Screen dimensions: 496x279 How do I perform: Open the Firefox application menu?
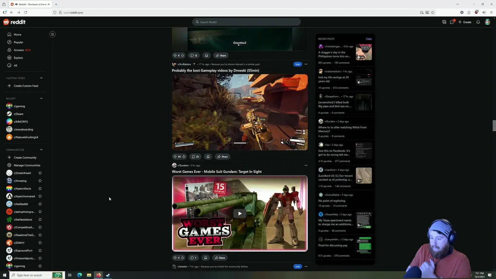491,12
